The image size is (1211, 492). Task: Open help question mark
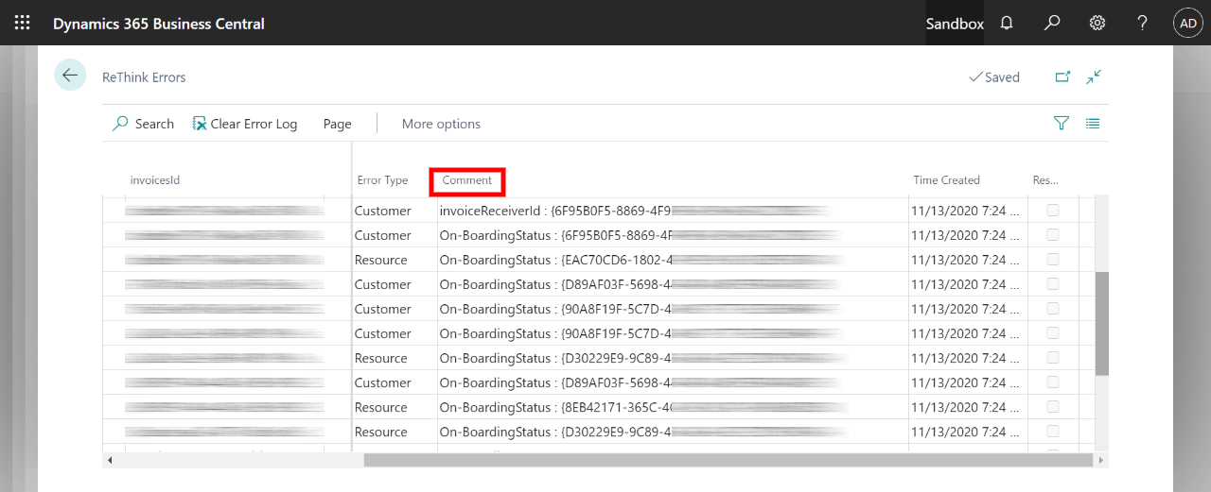click(x=1143, y=23)
